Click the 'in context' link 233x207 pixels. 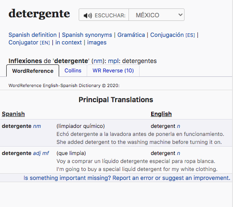pos(68,43)
